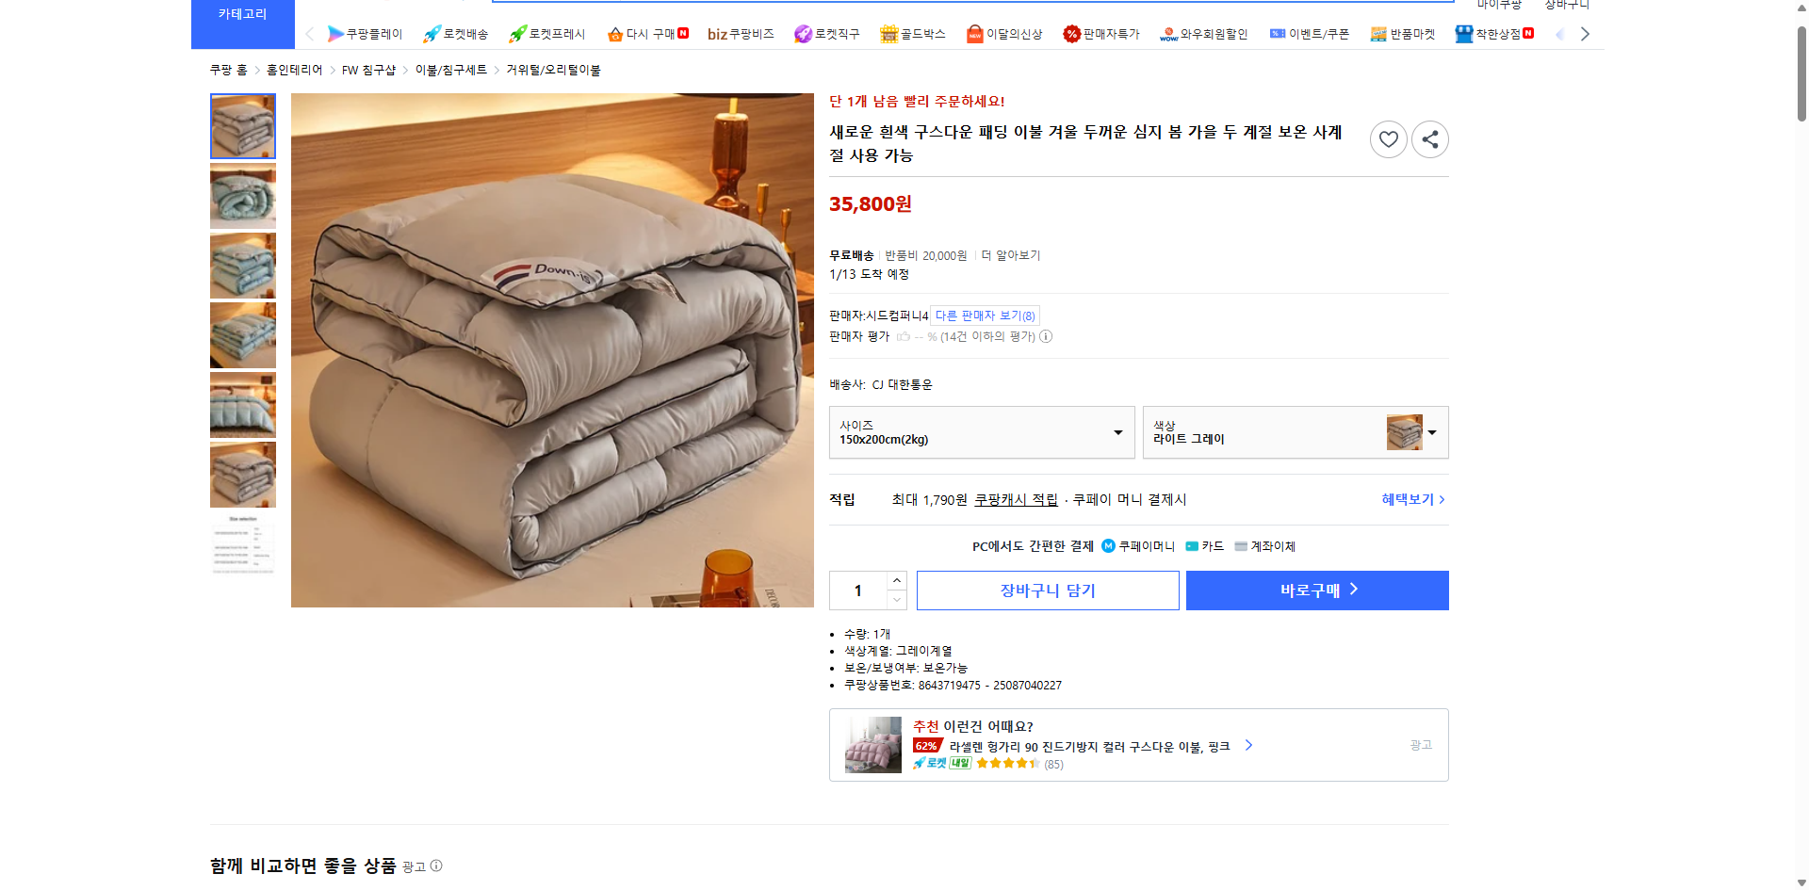The height and width of the screenshot is (890, 1809).
Task: Open 다른 판매자 보기(8) link
Action: click(984, 315)
